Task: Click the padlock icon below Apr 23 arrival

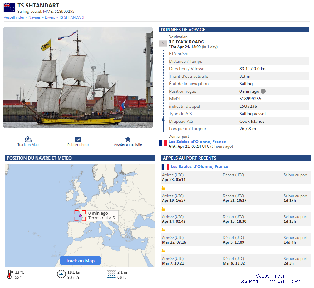Action: (x=163, y=188)
